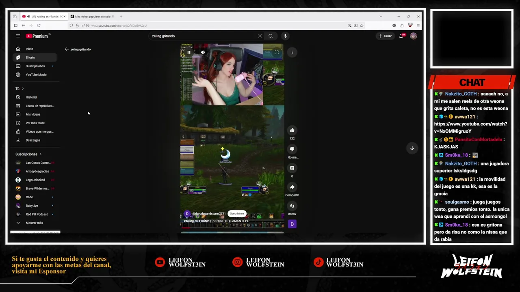The image size is (520, 292).
Task: Mute the Short's volume icon
Action: [202, 52]
